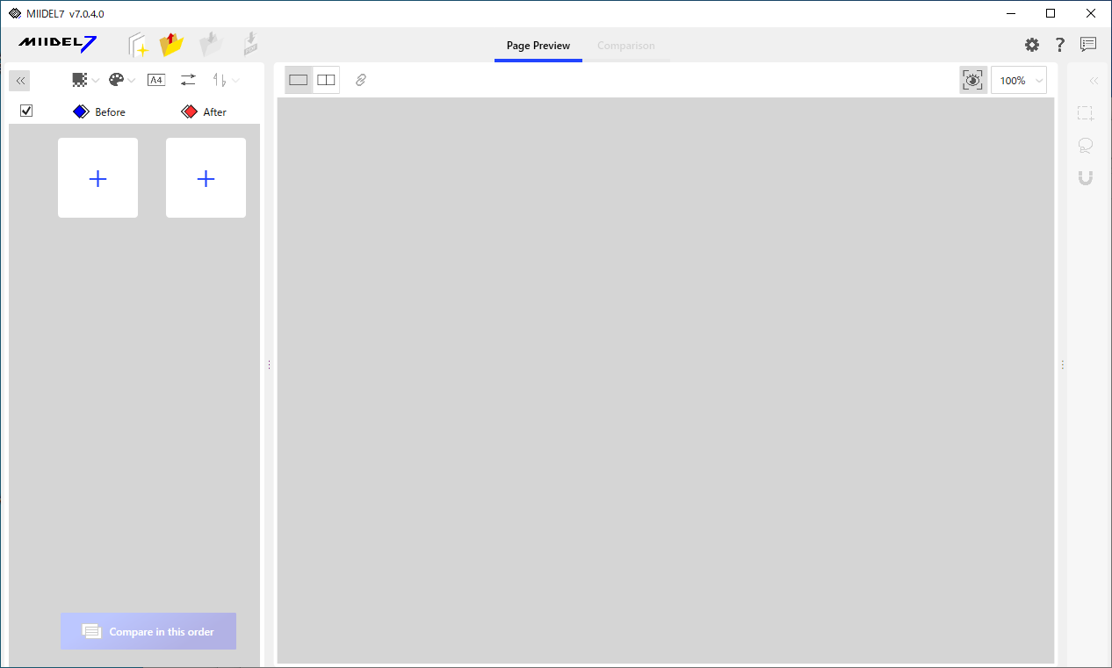
Task: Select the rectangle selection tool
Action: (1087, 113)
